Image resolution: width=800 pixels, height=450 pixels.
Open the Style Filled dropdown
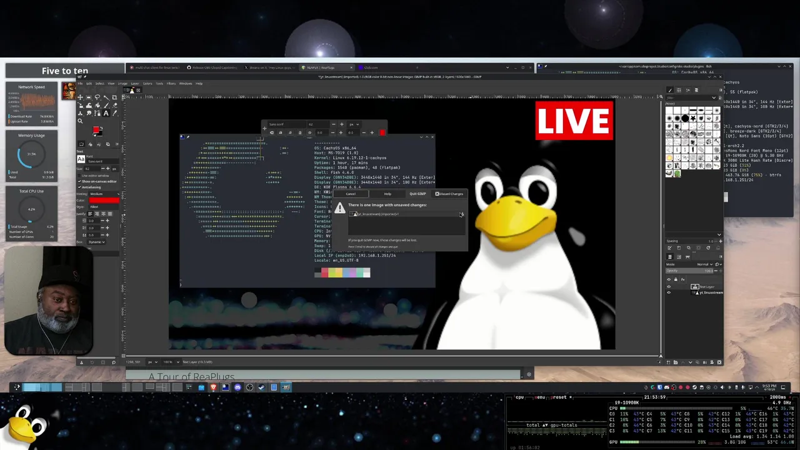(x=104, y=206)
